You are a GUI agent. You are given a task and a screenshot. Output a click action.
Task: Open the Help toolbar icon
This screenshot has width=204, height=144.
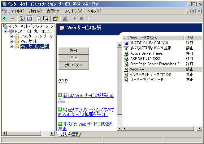pos(55,19)
